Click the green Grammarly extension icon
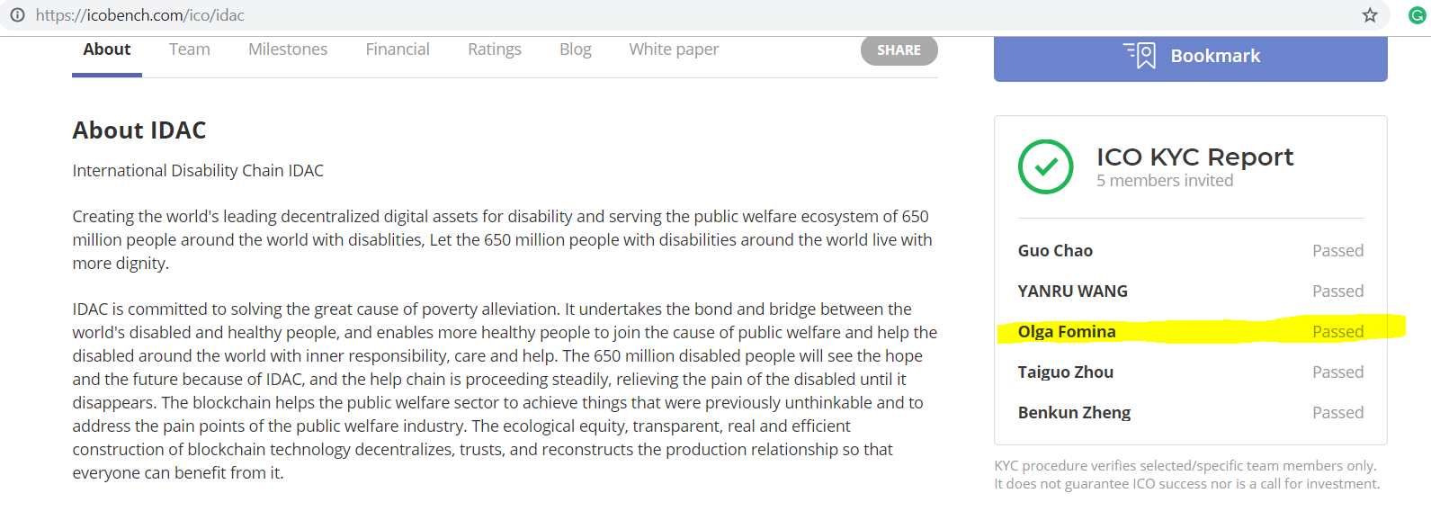The image size is (1431, 511). (x=1417, y=15)
